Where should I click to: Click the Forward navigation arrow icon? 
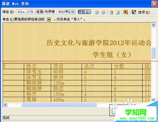[x=103, y=12]
